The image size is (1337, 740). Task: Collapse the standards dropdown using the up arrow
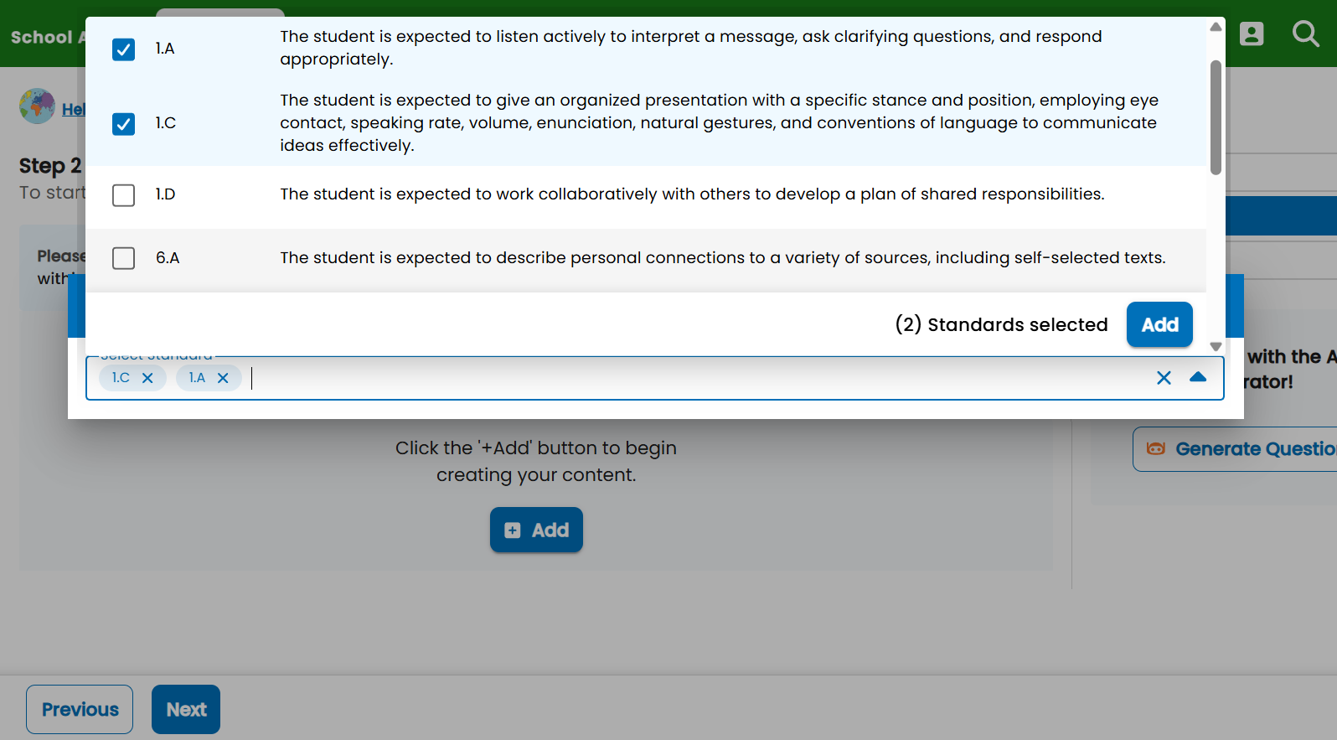(x=1198, y=377)
